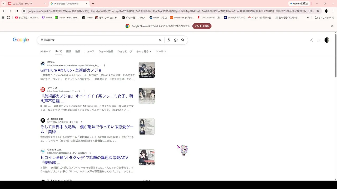Screen dimensions: 337x189
Task: Open the FANZA GAMES bookmark
Action: (209, 18)
